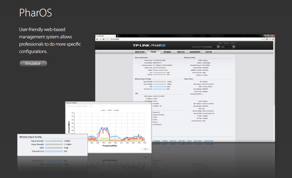Open the Throughput monitor link
Screen dimensions: 292x178
157,141
